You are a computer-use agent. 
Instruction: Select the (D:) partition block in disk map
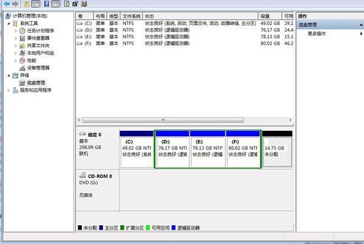click(x=172, y=151)
